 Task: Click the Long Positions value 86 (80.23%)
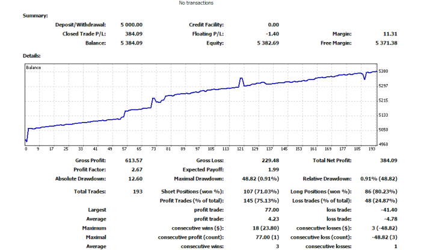pyautogui.click(x=381, y=192)
